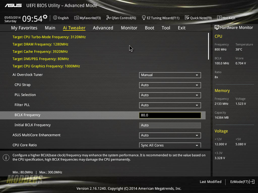Open the Monitor tab
Viewport: 258px width, 193px height.
(x=129, y=28)
